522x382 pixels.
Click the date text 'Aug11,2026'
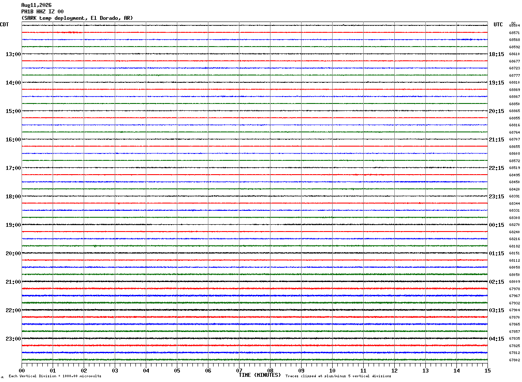tap(36, 5)
